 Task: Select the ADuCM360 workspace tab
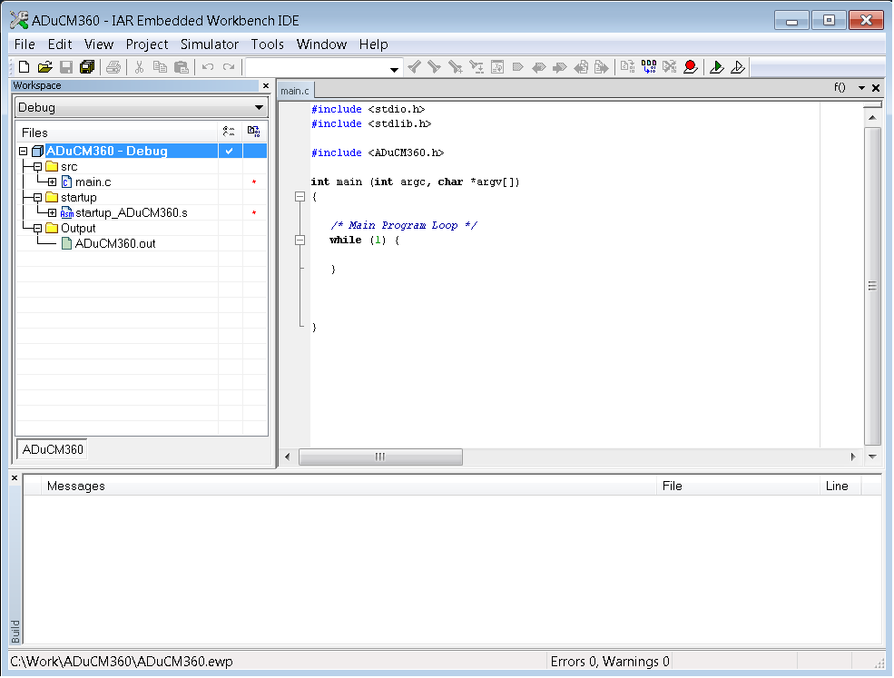click(x=53, y=449)
